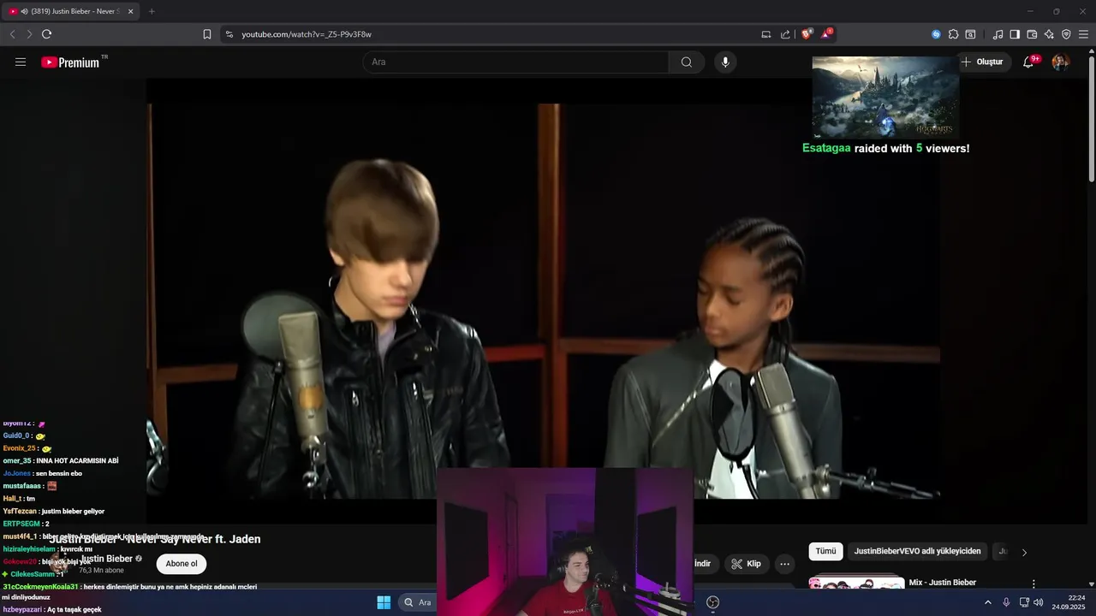Open the account avatar menu

click(1060, 62)
